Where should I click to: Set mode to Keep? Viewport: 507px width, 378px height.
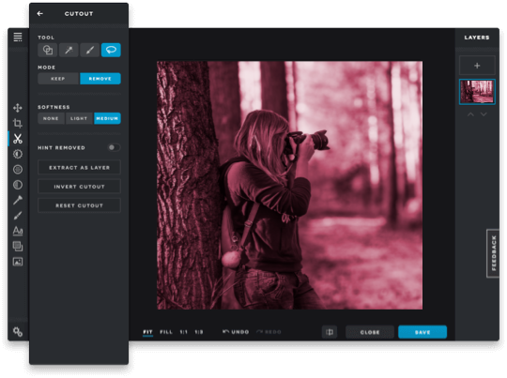(58, 79)
